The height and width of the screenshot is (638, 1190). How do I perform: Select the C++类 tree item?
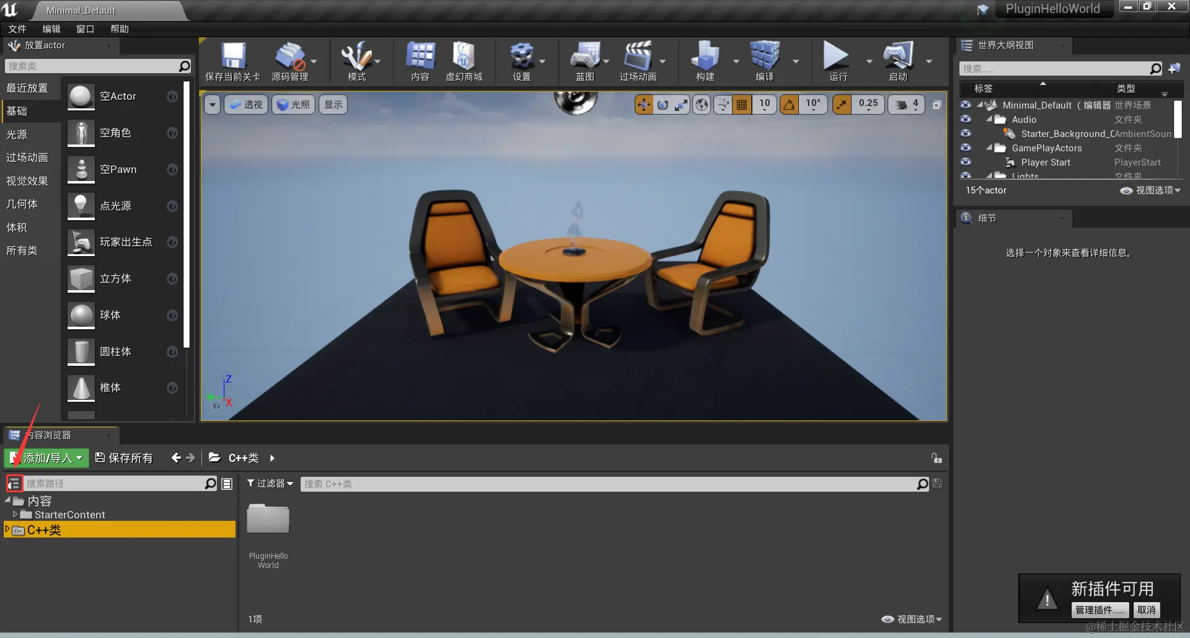click(x=120, y=529)
